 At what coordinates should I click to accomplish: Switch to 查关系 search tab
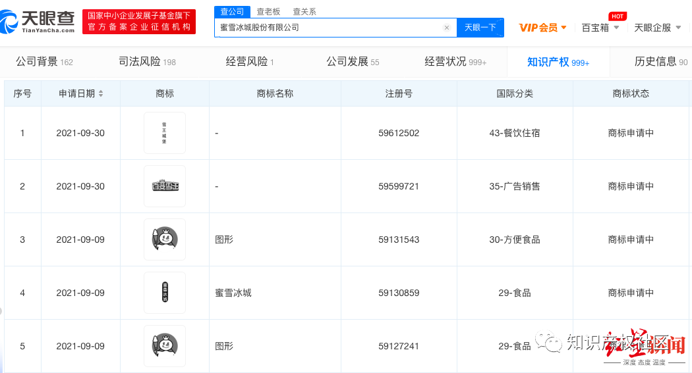coord(304,11)
